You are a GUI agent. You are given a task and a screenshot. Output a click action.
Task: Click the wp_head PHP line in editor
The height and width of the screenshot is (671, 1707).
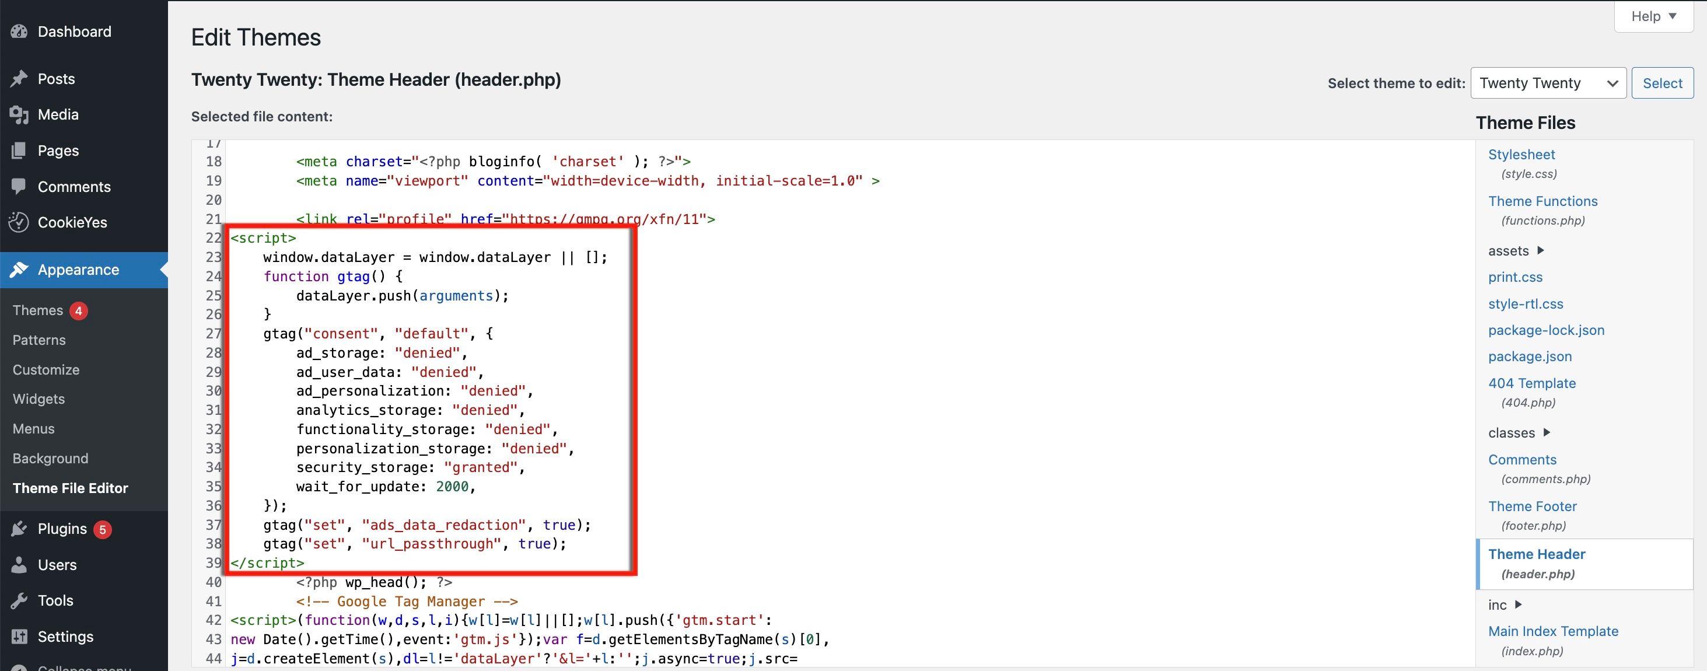click(x=375, y=582)
